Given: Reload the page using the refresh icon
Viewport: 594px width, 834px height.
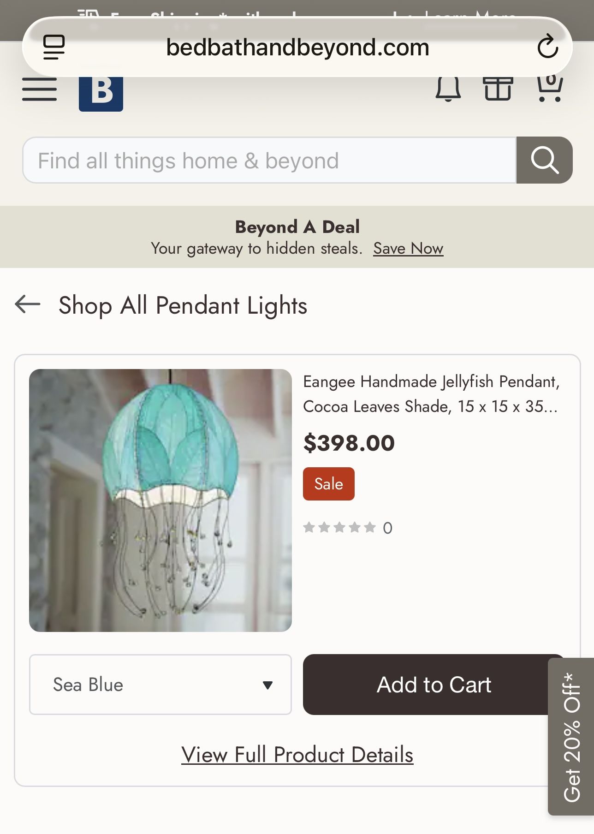Looking at the screenshot, I should coord(548,47).
